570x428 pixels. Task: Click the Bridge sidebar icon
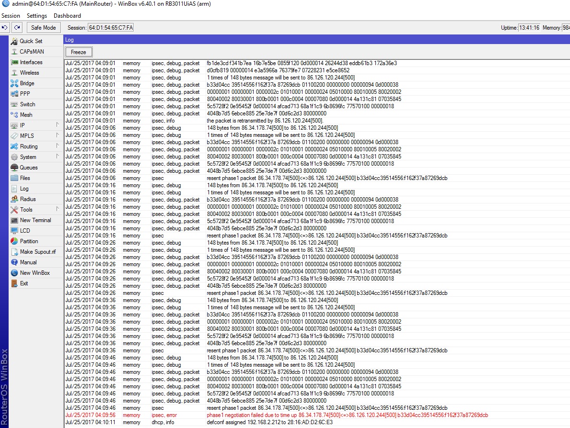point(14,83)
